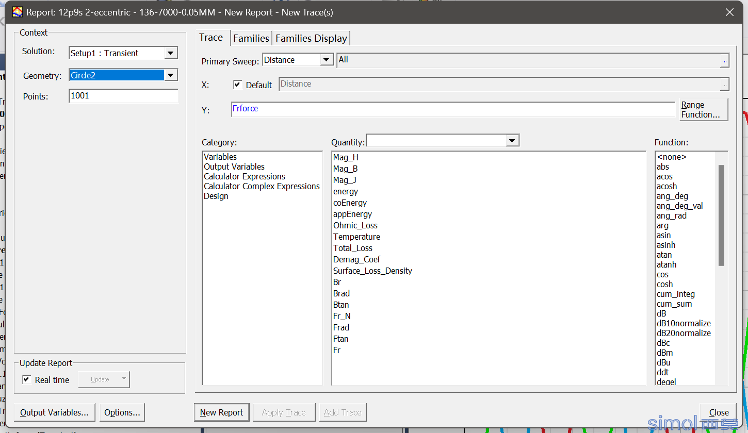This screenshot has width=748, height=433.
Task: Select the Design category
Action: (216, 196)
